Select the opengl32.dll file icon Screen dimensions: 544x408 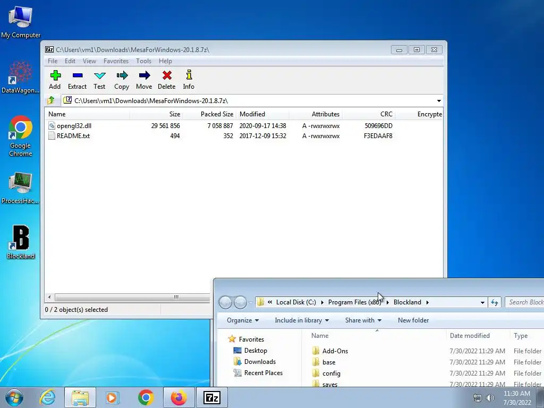click(x=52, y=125)
